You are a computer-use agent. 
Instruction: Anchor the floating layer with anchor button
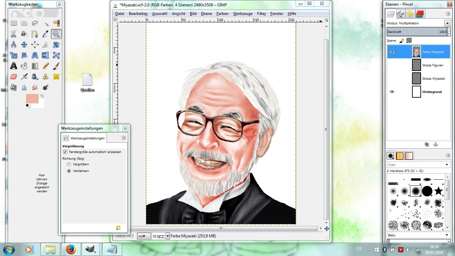(435, 144)
